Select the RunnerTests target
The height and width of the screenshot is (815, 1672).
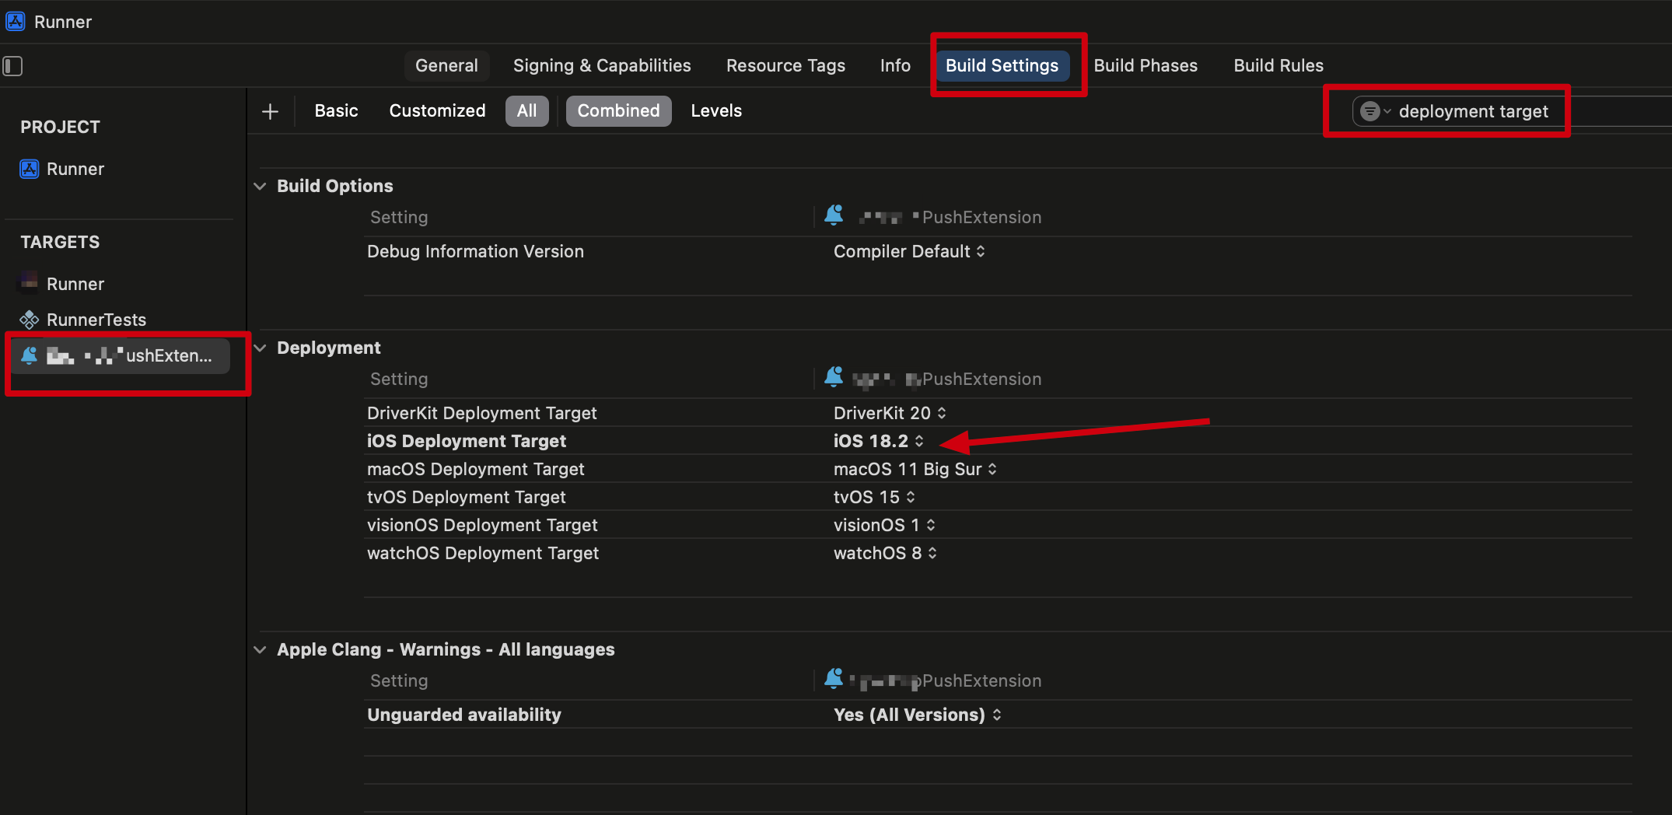pyautogui.click(x=96, y=320)
